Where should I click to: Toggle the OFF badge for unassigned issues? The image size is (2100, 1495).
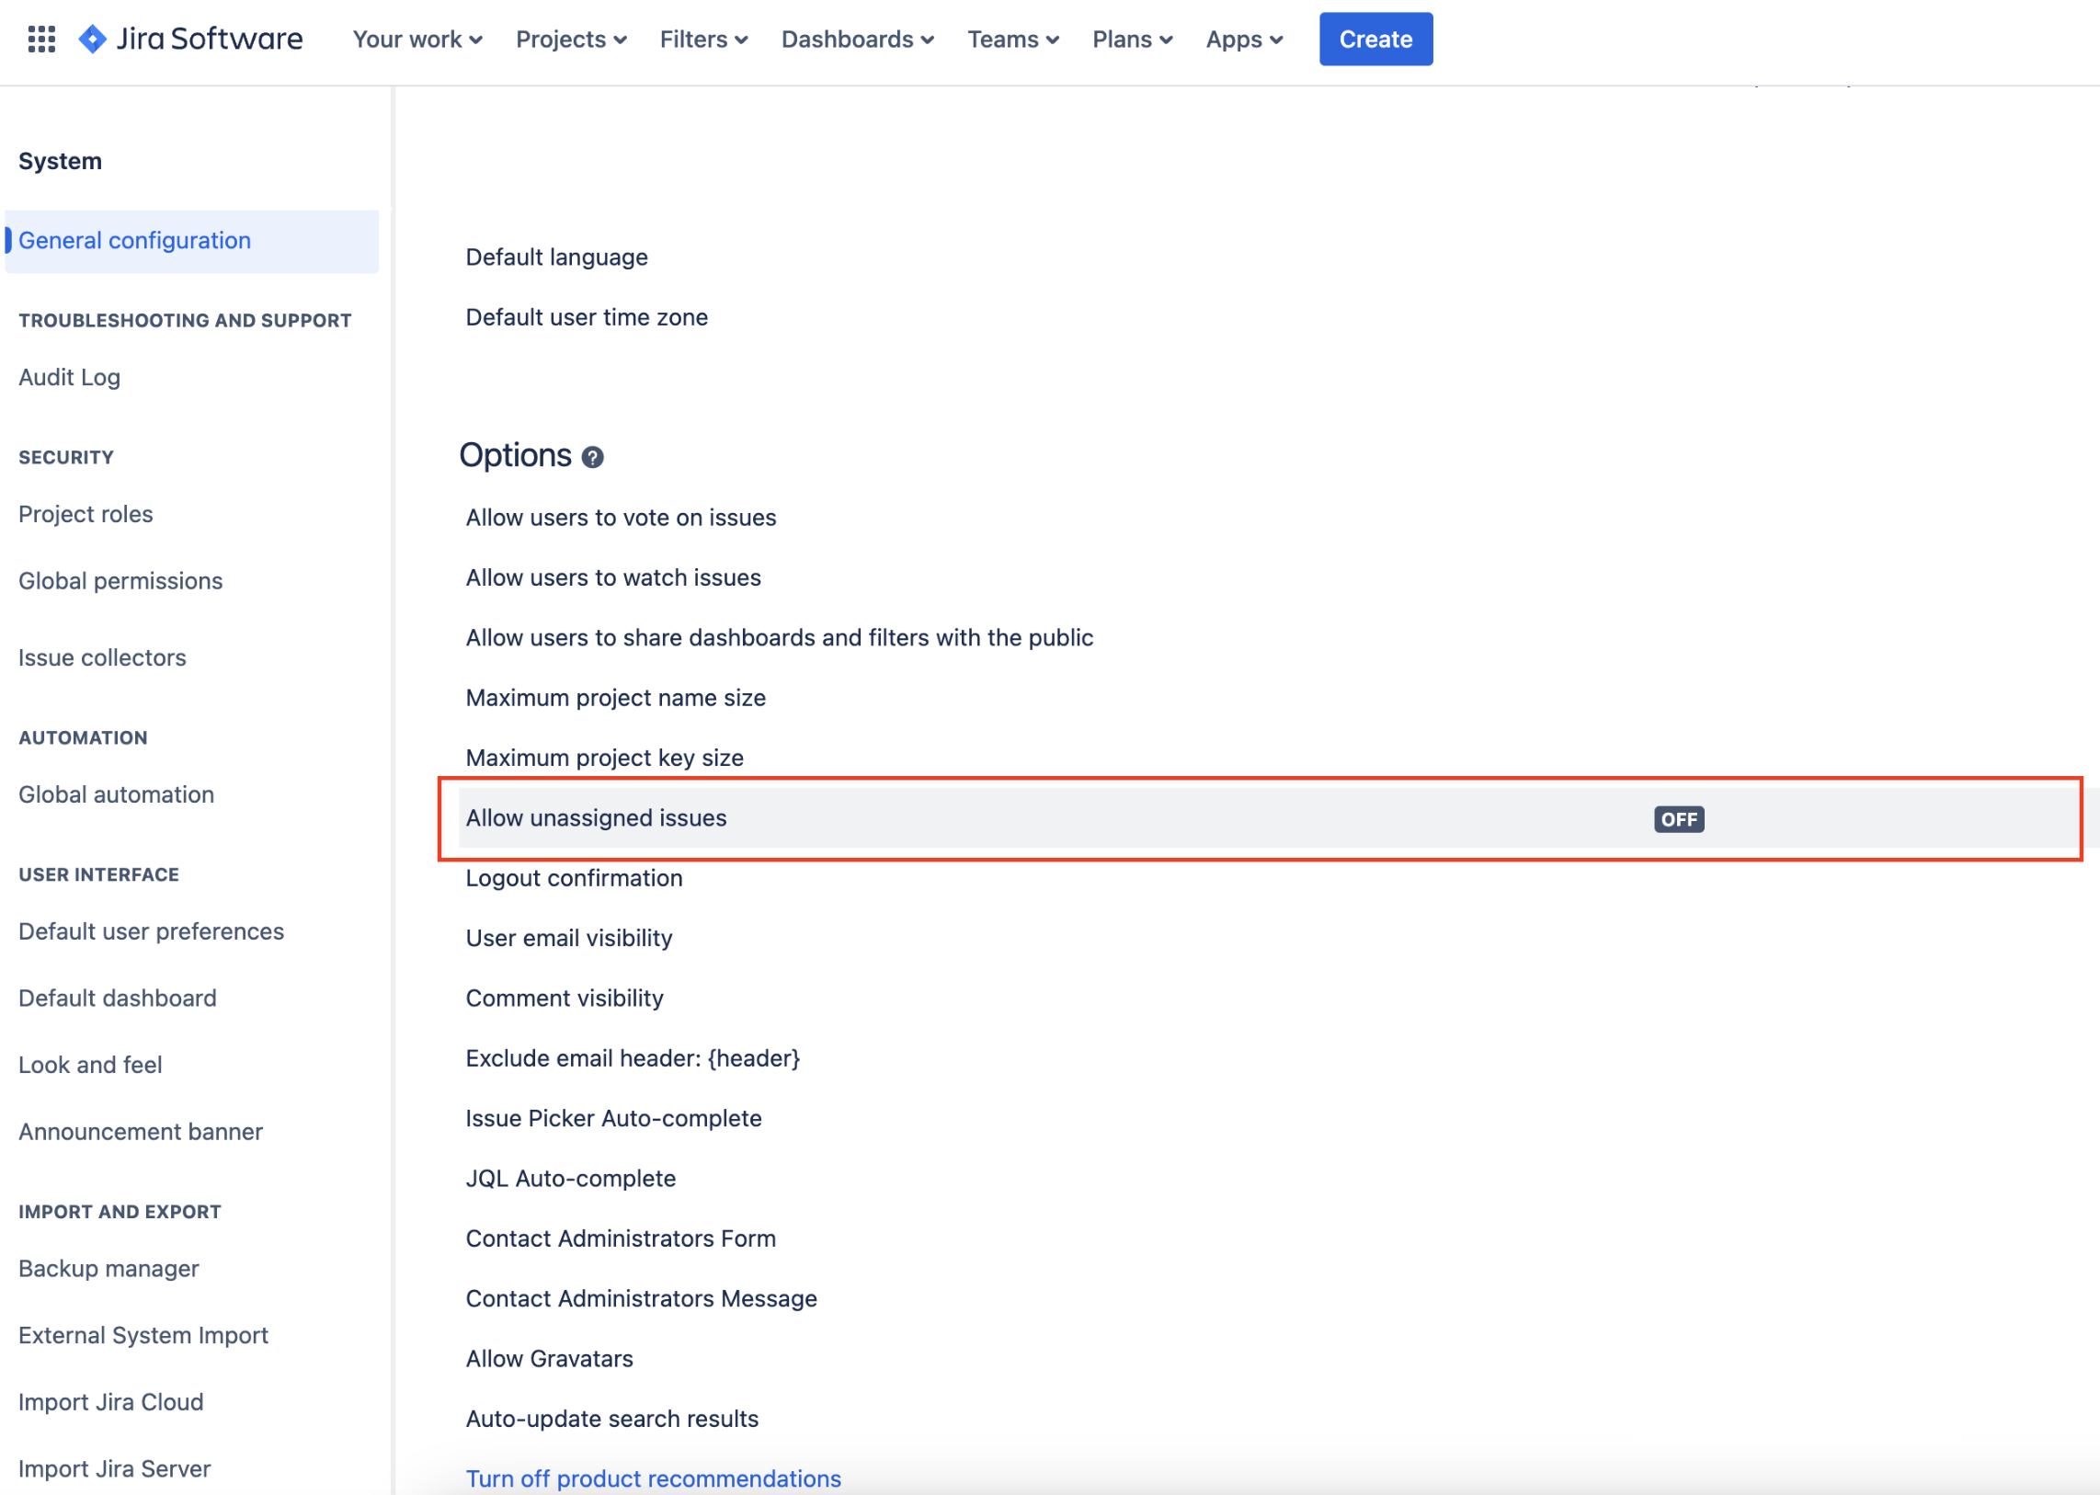point(1677,819)
